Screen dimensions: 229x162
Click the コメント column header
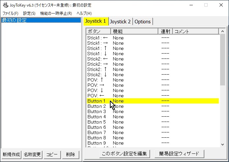pyautogui.click(x=196, y=31)
